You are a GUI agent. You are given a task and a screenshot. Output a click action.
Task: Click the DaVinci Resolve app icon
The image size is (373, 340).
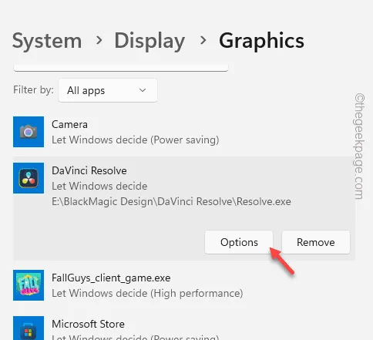click(29, 178)
